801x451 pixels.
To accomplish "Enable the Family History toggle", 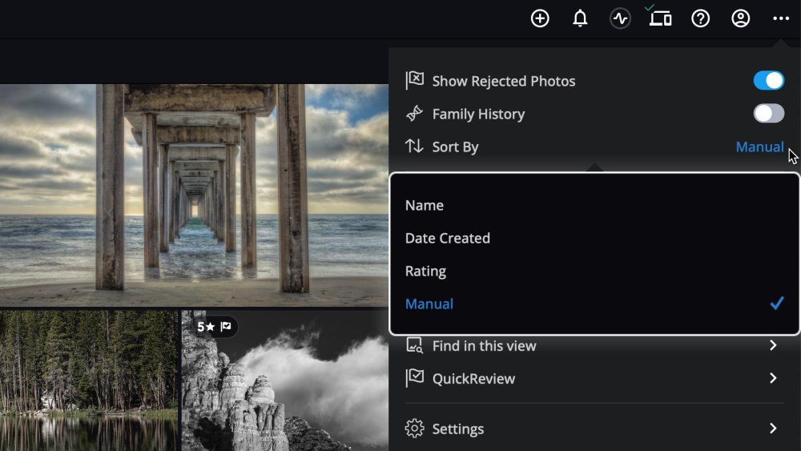I will [768, 114].
